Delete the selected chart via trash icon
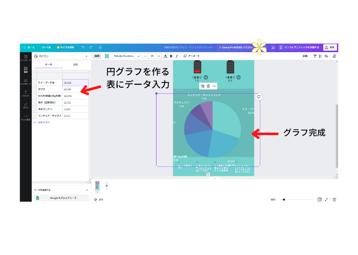 click(208, 86)
